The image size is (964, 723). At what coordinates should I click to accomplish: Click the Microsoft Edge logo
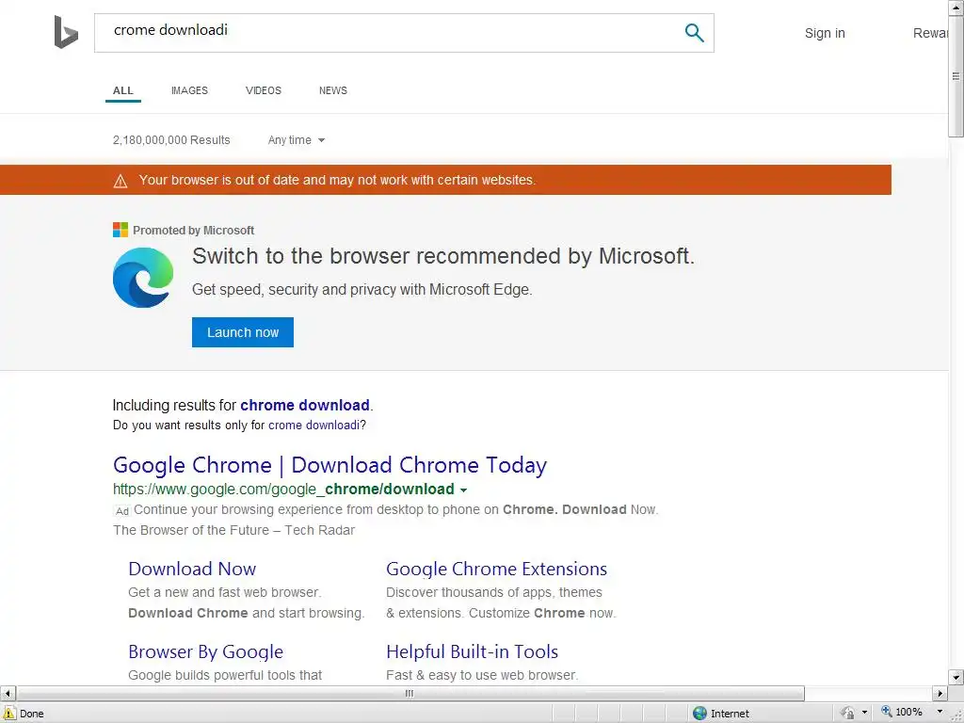(x=143, y=277)
